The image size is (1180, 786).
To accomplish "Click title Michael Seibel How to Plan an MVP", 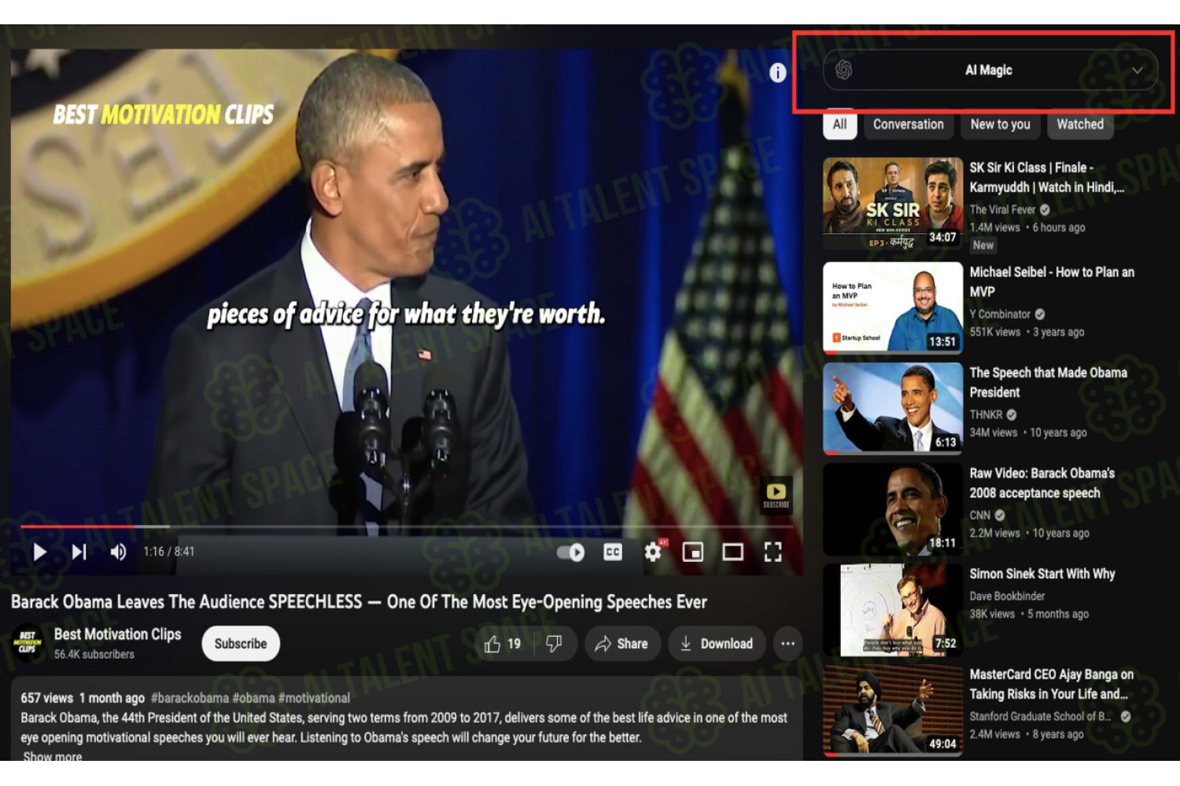I will tap(1052, 281).
